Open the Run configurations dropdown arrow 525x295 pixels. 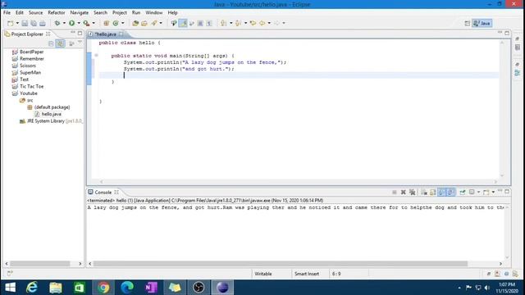click(79, 23)
